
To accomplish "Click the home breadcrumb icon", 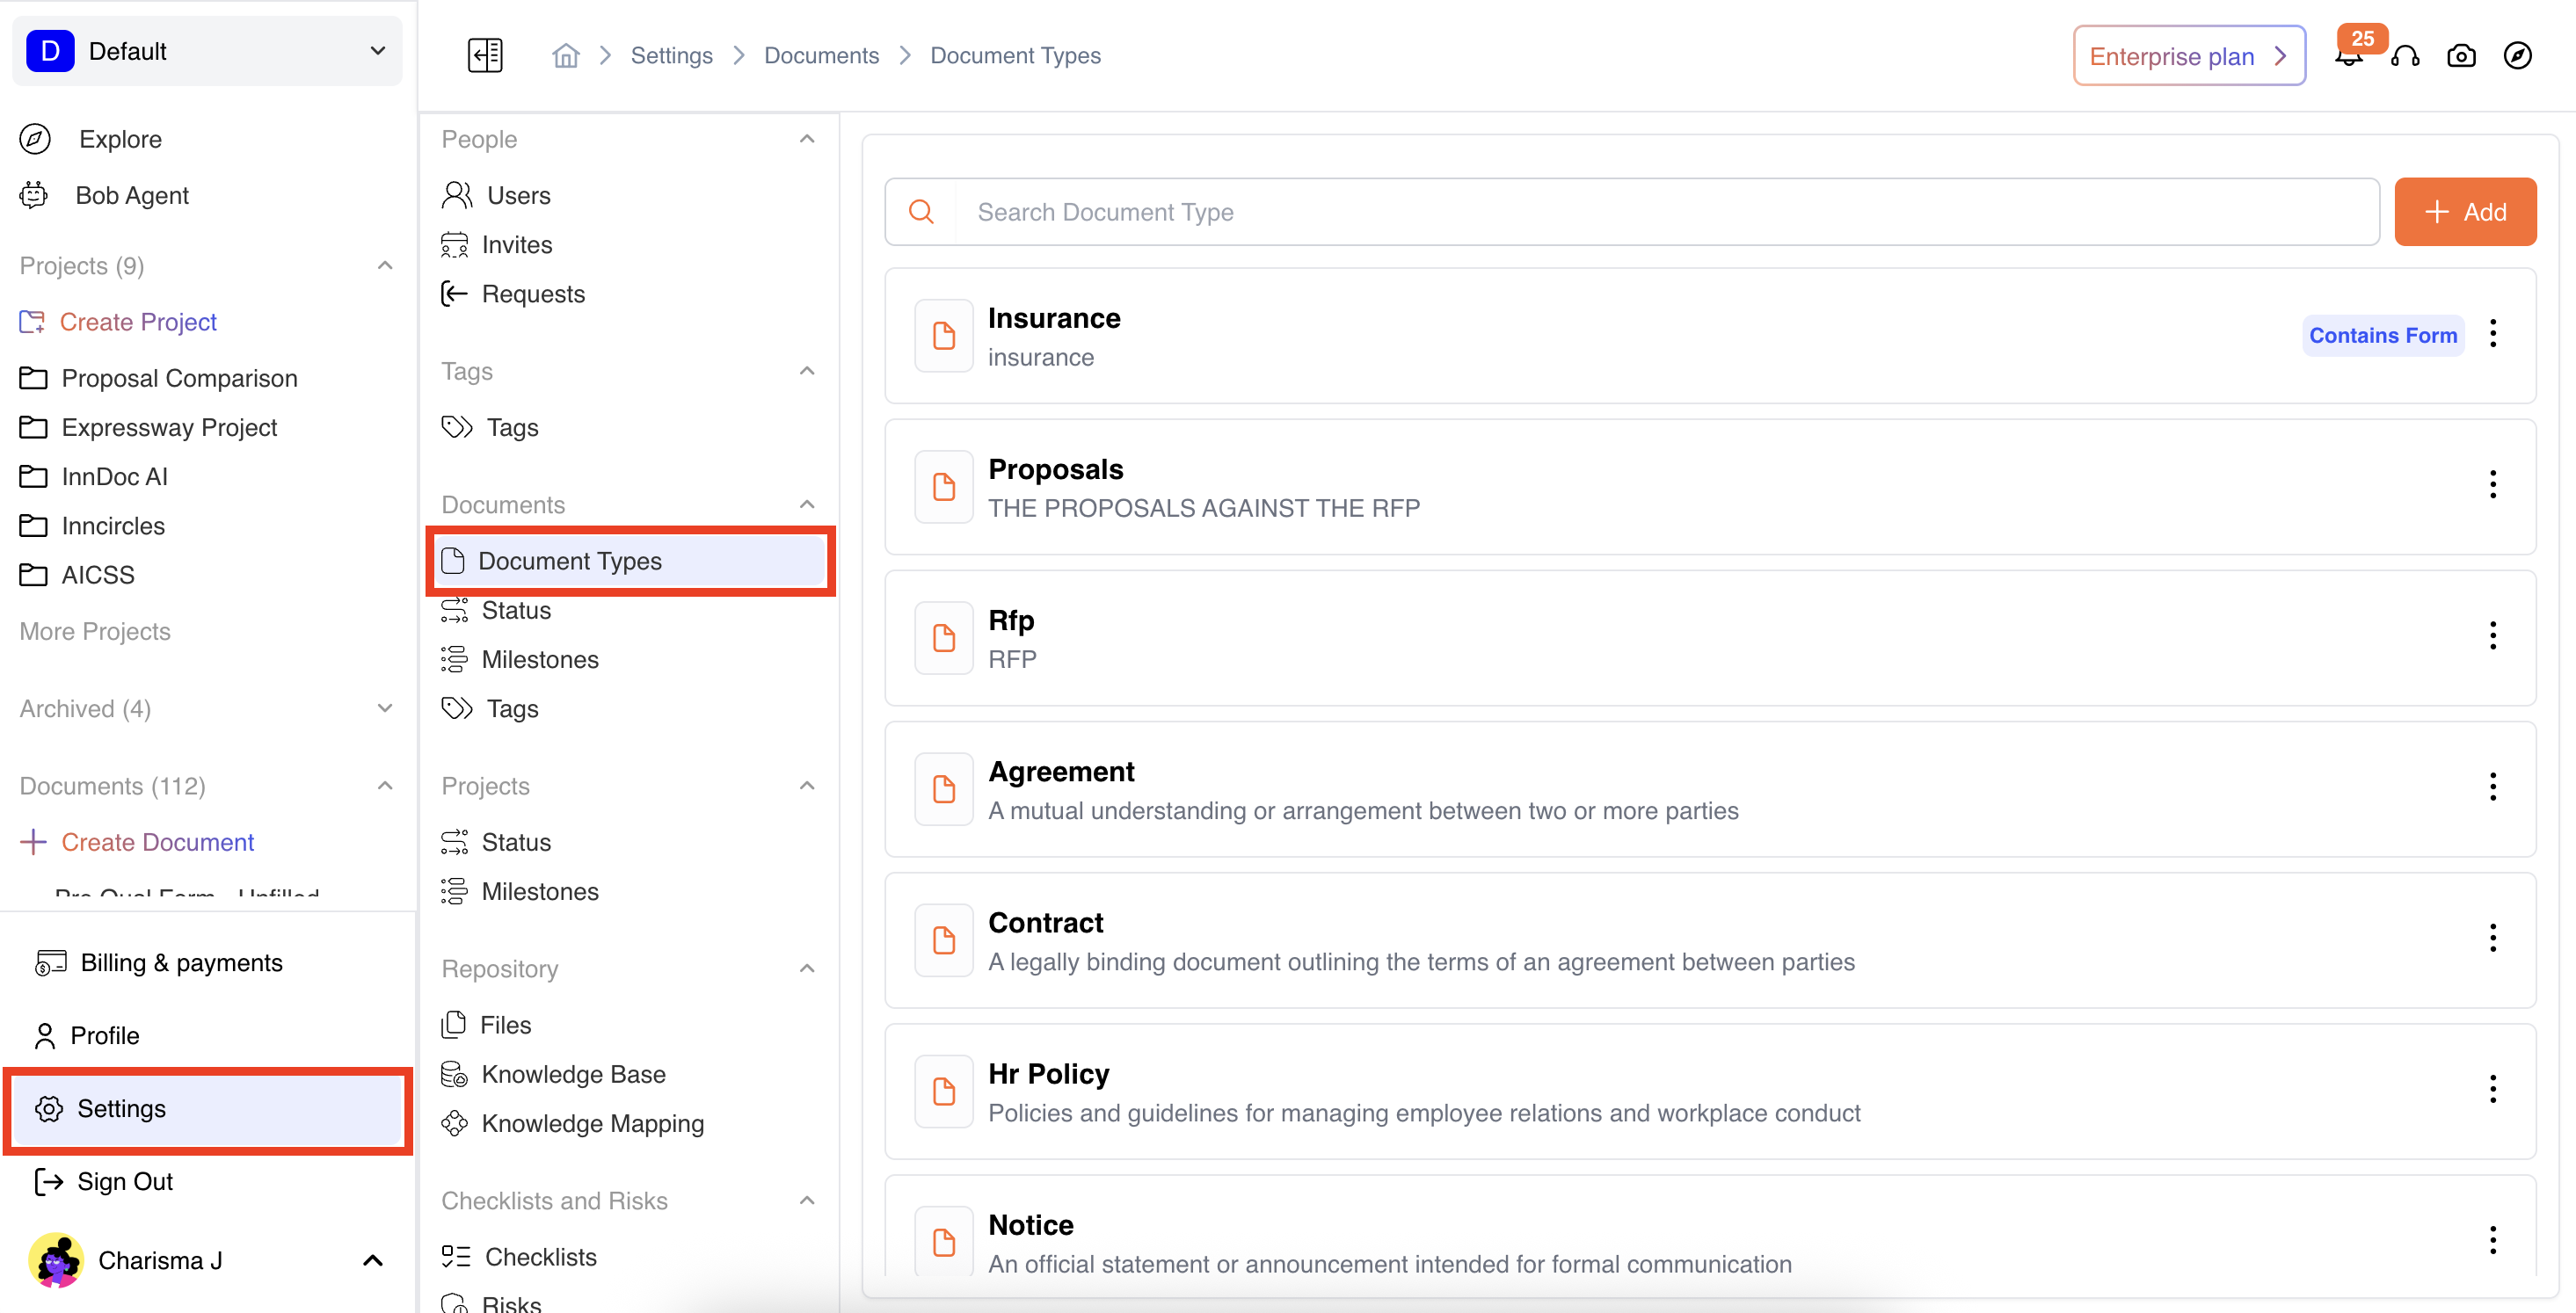I will [566, 55].
